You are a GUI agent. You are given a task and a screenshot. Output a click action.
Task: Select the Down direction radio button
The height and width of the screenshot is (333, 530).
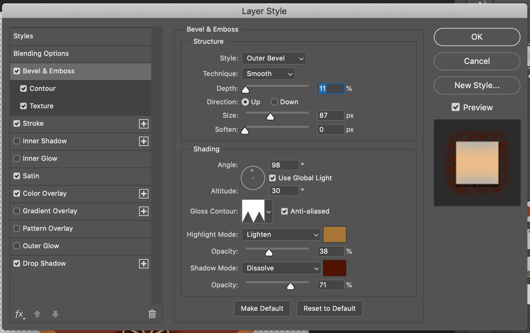[274, 102]
